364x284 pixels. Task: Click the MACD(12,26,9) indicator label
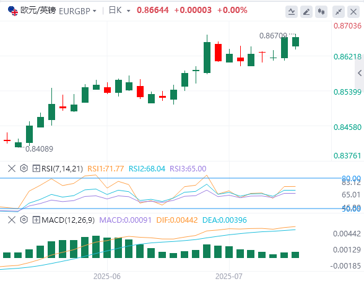[x=68, y=220]
